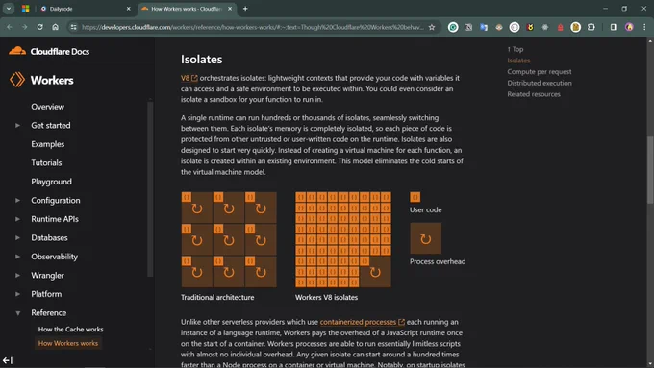
Task: Expand the Runtime APIs section
Action: 17,219
